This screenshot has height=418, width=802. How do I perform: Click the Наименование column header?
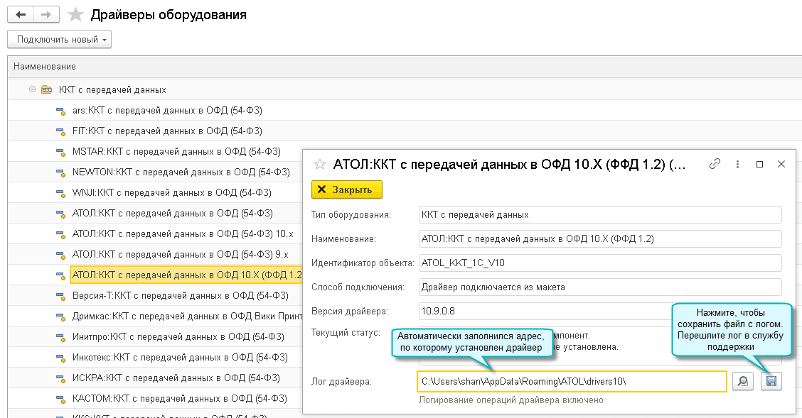45,67
